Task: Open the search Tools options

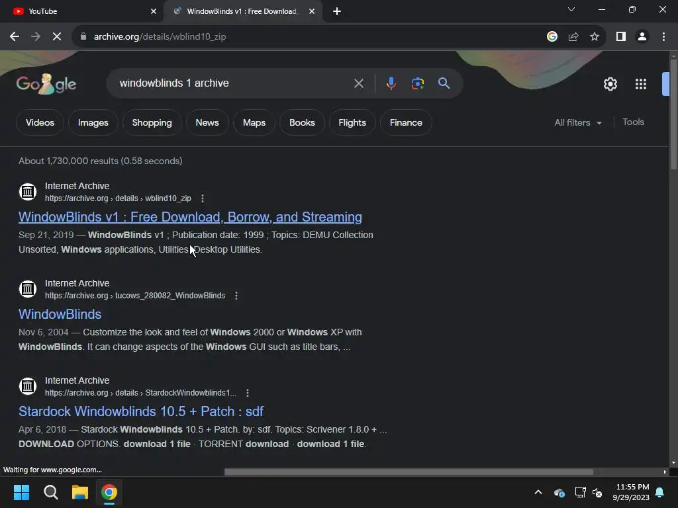Action: pyautogui.click(x=633, y=122)
